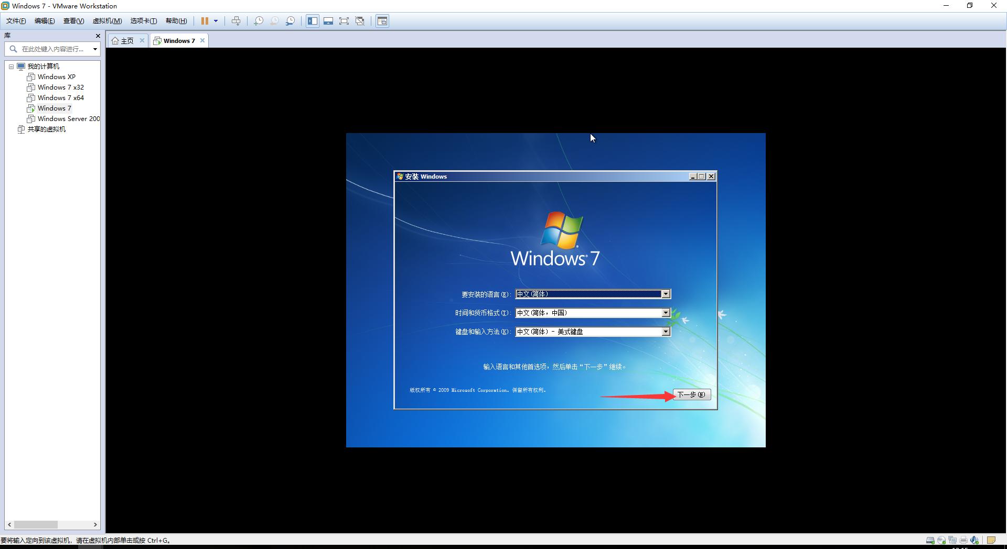
Task: Switch to the 主页 tab
Action: click(126, 40)
